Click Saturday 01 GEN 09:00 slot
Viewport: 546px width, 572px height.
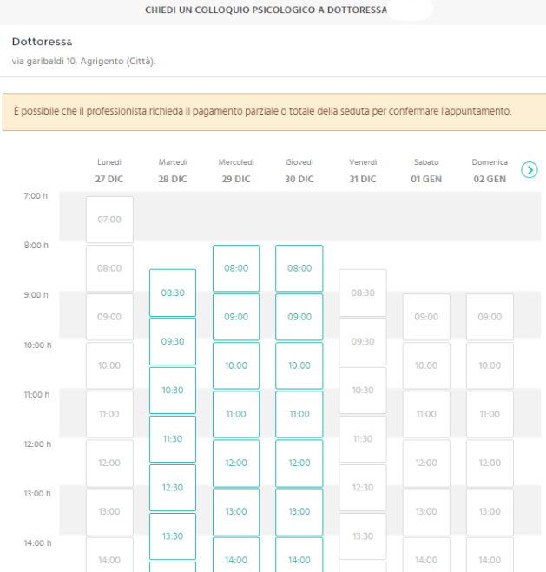(426, 317)
